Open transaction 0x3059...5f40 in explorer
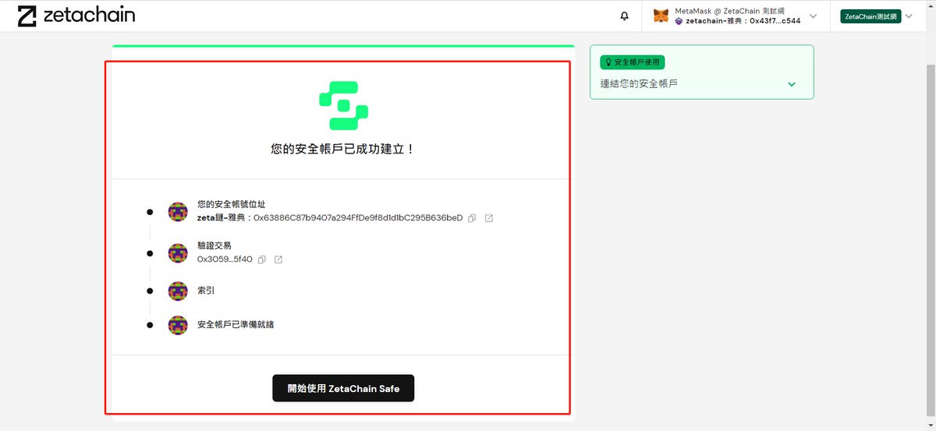 278,260
